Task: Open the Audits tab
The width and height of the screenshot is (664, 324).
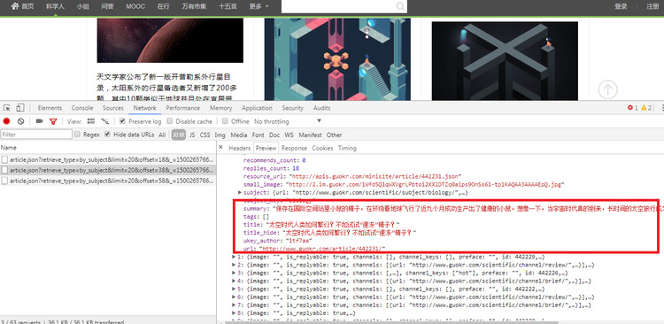Action: (x=322, y=108)
